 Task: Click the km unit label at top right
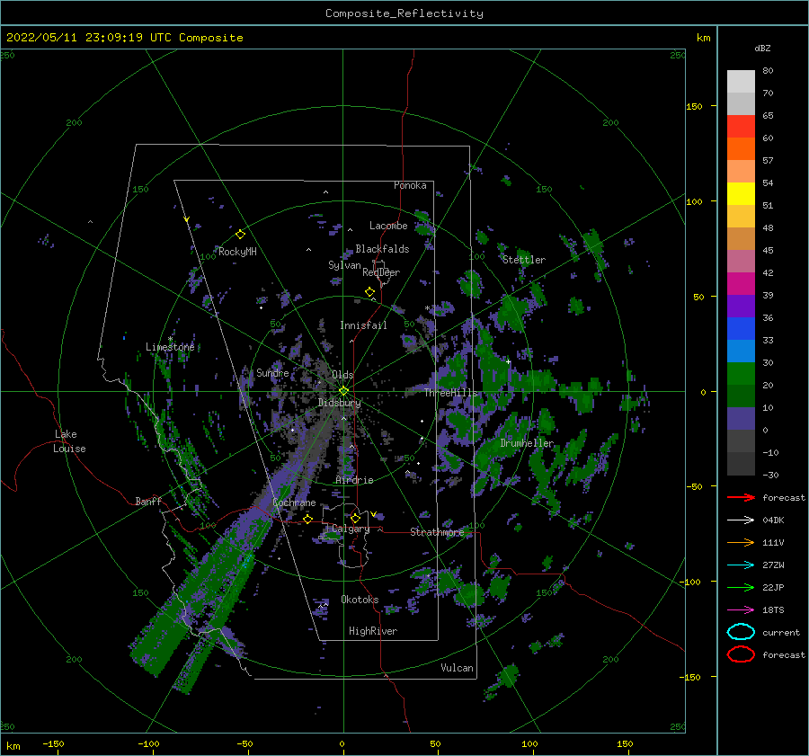tap(703, 38)
